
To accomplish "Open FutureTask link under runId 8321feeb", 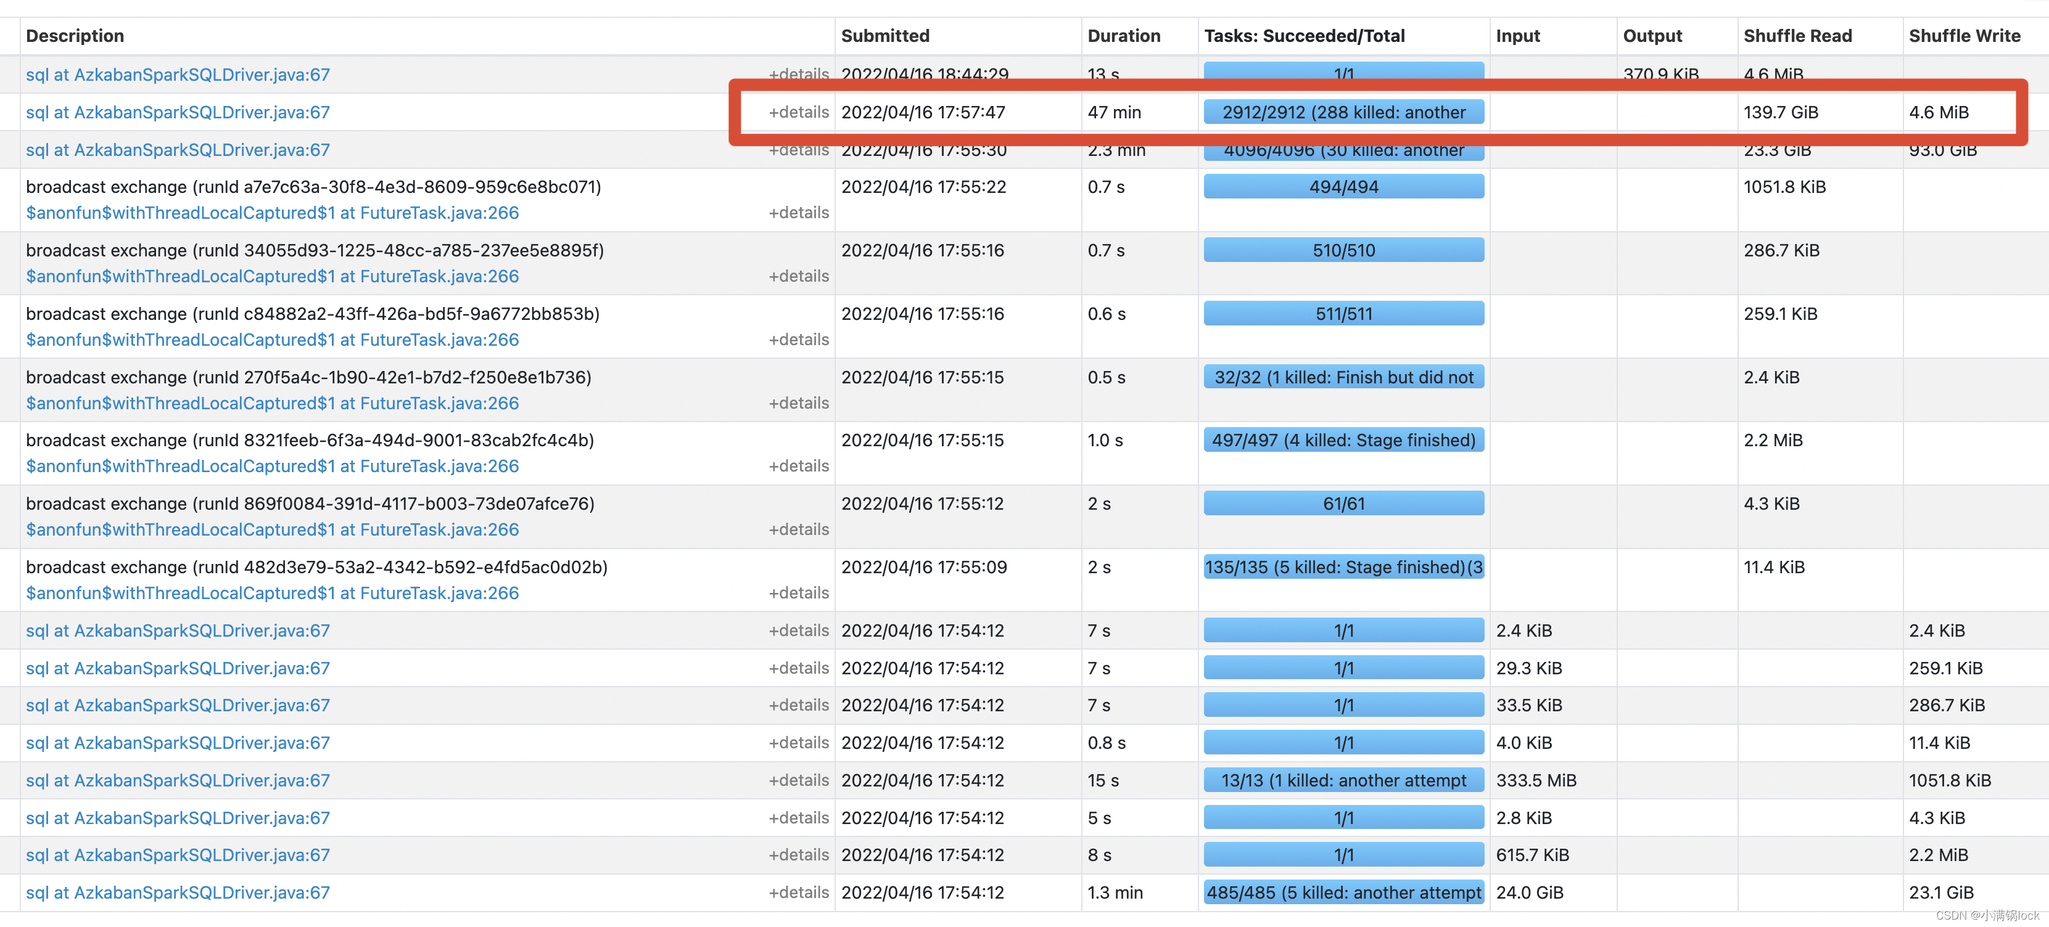I will click(272, 466).
